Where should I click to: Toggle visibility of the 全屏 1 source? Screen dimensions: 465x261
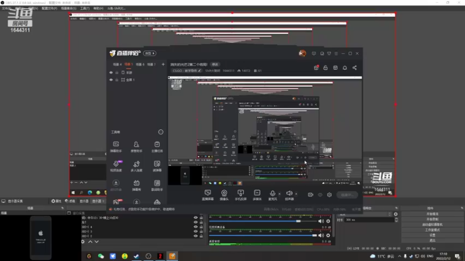click(x=111, y=80)
